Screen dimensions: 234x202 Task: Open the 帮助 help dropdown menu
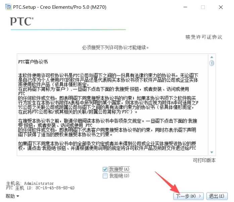point(12,196)
